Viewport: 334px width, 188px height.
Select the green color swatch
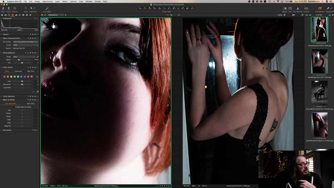click(14, 76)
